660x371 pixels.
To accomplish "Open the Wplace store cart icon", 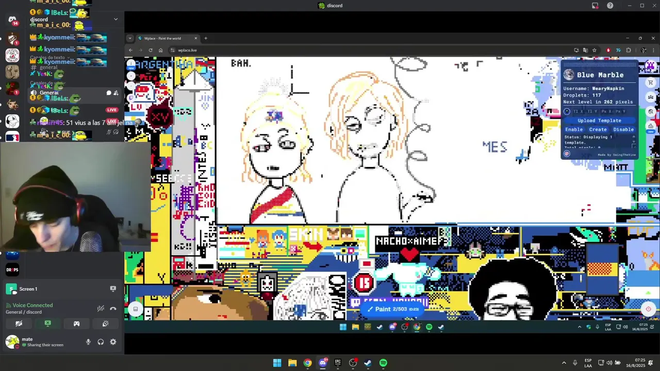I will 651,82.
